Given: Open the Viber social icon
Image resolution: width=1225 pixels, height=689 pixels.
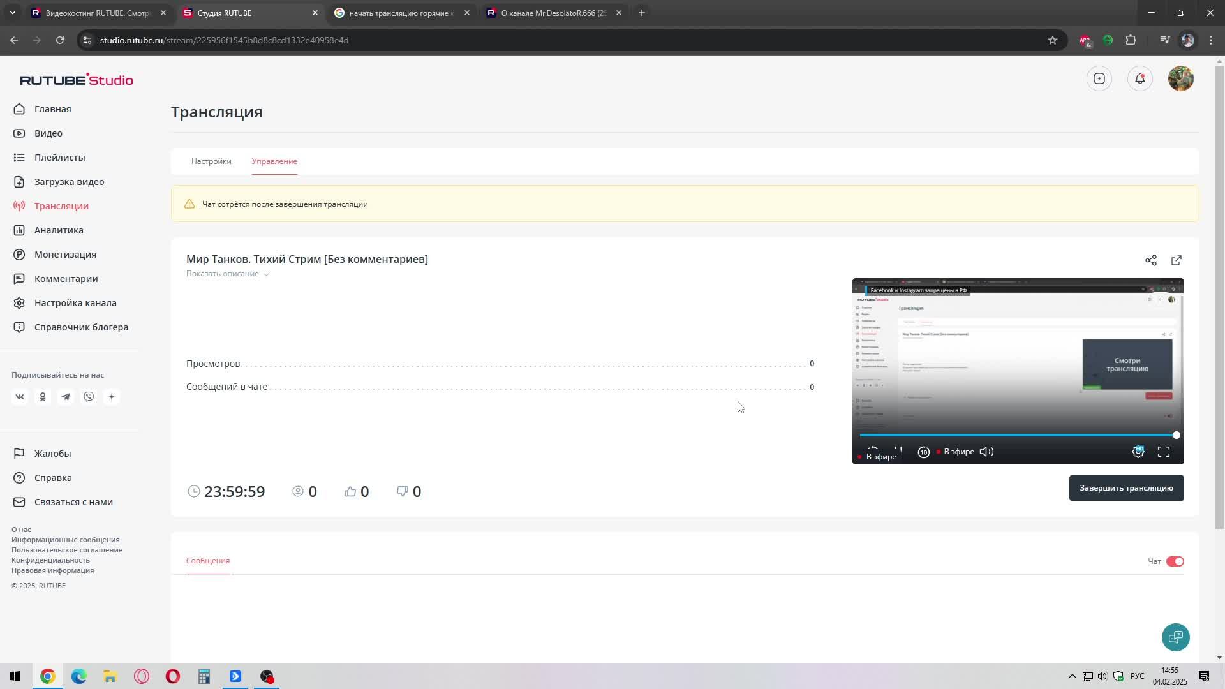Looking at the screenshot, I should (x=89, y=397).
